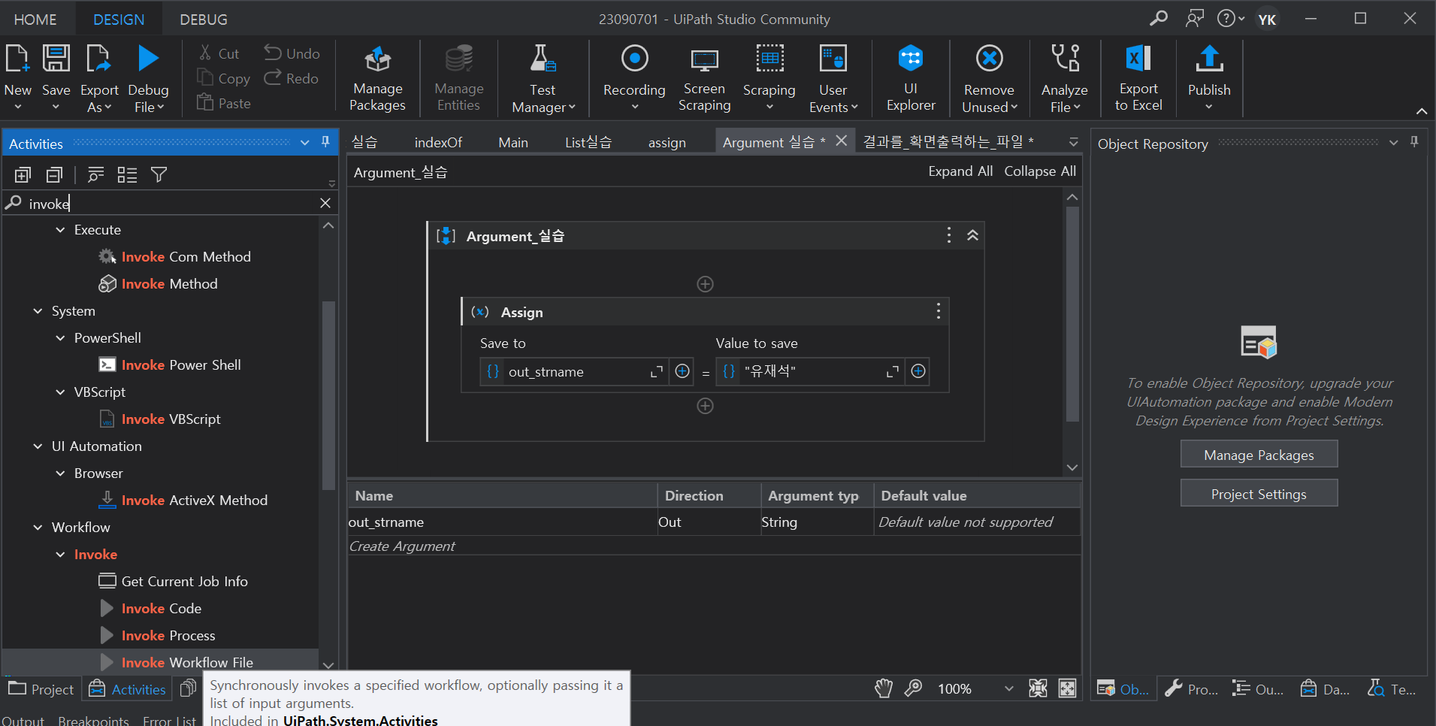Click Collapse All link
The width and height of the screenshot is (1436, 726).
point(1040,171)
